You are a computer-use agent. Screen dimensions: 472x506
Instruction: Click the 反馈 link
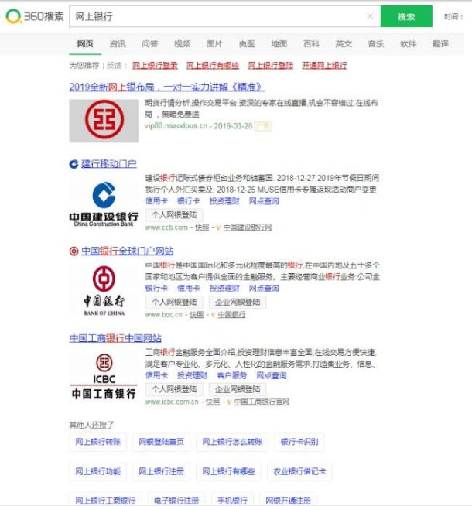point(114,66)
